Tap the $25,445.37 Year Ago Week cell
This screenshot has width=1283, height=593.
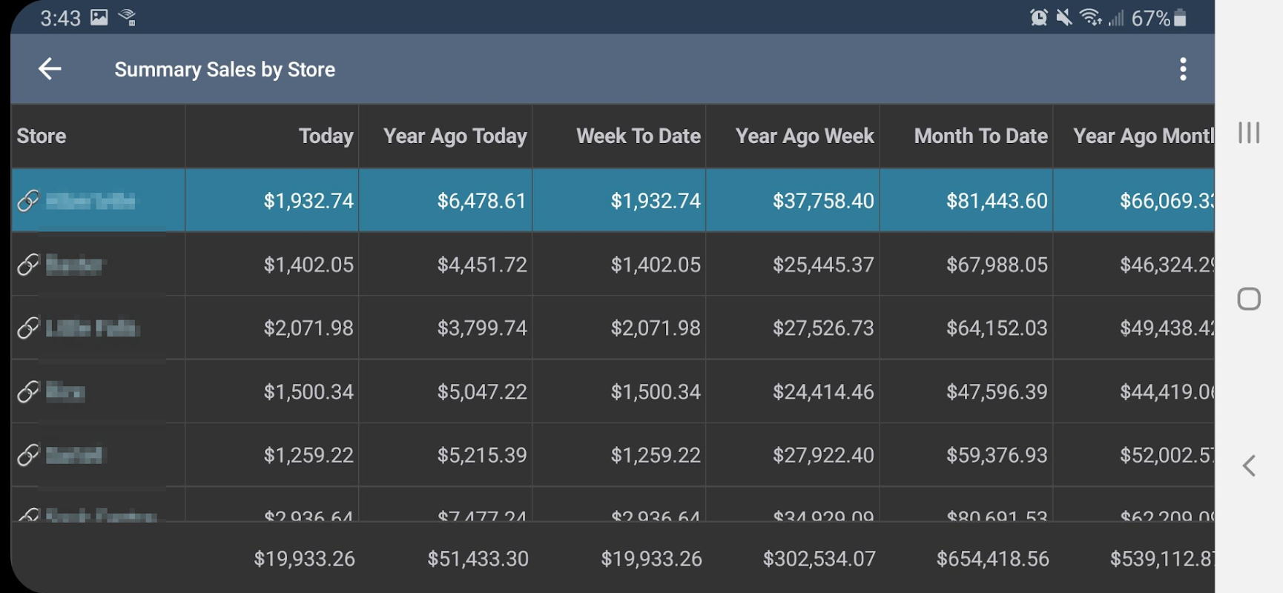[x=823, y=265]
